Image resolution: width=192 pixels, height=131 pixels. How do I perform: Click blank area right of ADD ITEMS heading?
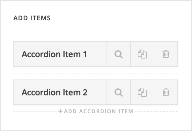pyautogui.click(x=114, y=18)
